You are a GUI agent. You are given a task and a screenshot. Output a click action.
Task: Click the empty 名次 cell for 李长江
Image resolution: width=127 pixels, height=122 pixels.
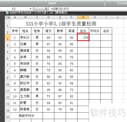[x=106, y=37]
